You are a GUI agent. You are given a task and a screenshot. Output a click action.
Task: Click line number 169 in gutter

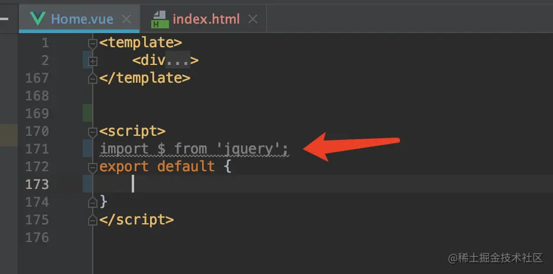37,113
